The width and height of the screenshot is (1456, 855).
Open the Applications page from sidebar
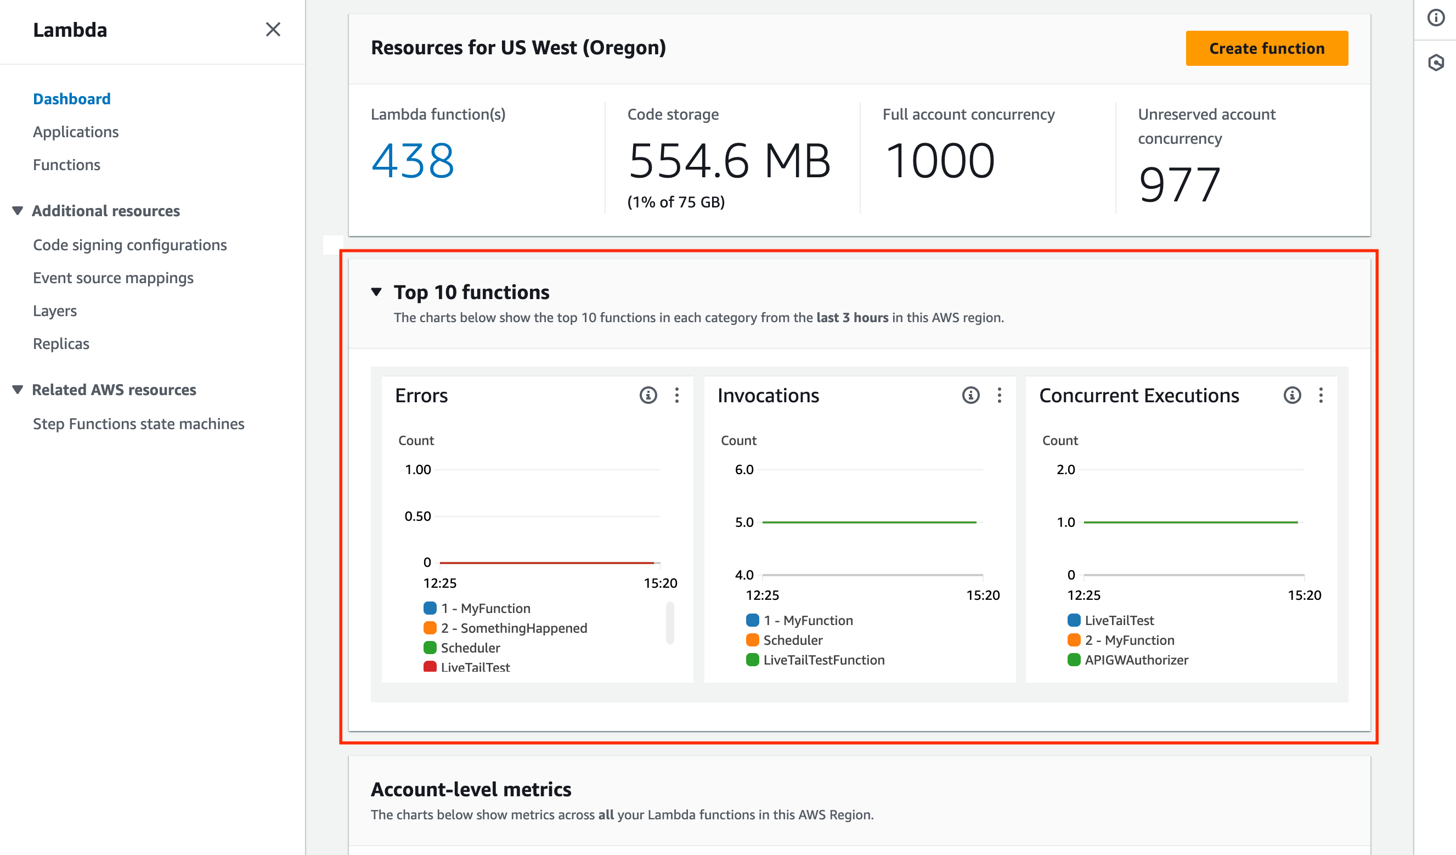(x=75, y=132)
